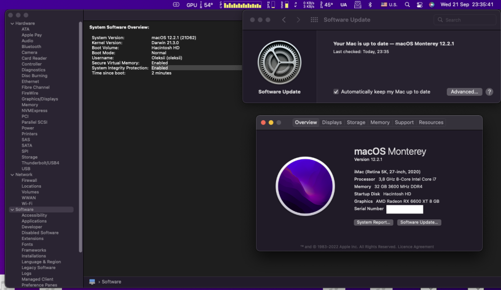The height and width of the screenshot is (290, 501).
Task: Select Extensions under Software
Action: [32, 238]
